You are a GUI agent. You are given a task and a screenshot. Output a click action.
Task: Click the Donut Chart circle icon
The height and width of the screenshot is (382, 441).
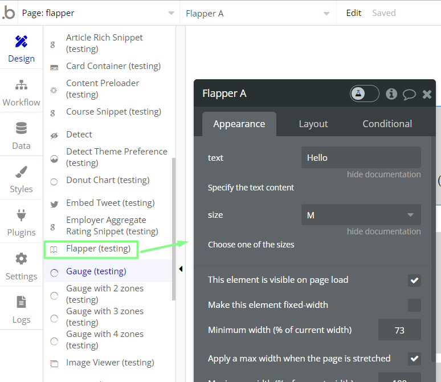pyautogui.click(x=54, y=182)
